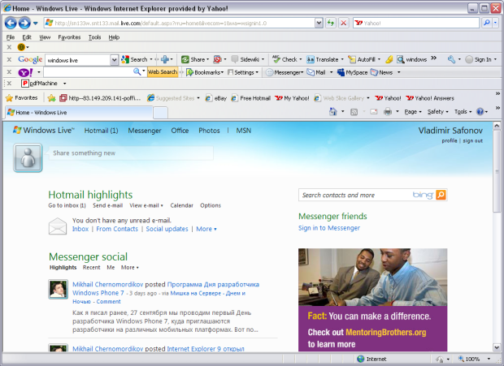Open Yahoo Messenger from the toolbar
Viewport: 504px width, 366px height.
(285, 72)
